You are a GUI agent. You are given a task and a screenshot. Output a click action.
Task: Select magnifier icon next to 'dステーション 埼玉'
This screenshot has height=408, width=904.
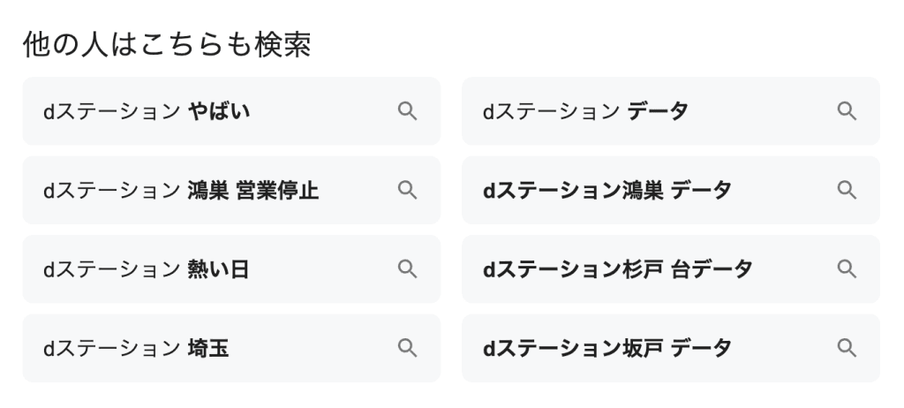pos(407,348)
